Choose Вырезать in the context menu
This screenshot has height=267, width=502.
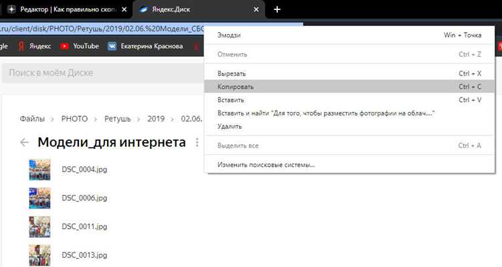point(349,73)
